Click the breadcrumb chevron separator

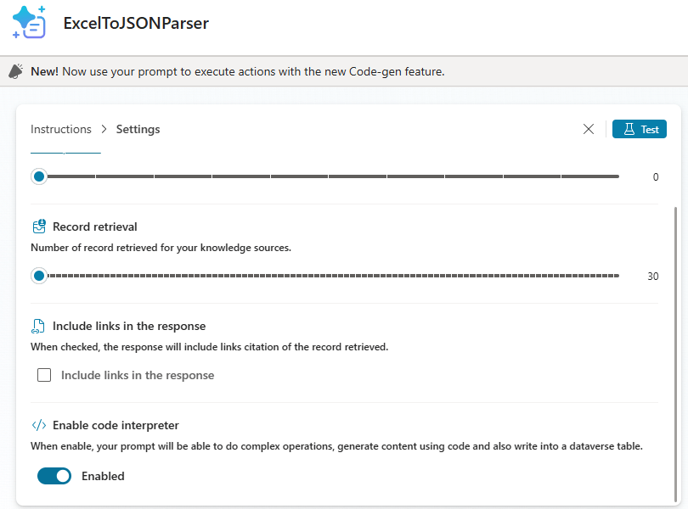(x=104, y=129)
